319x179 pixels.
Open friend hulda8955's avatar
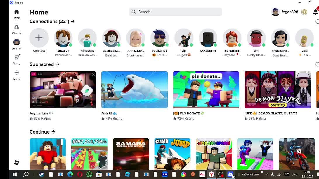click(x=232, y=38)
